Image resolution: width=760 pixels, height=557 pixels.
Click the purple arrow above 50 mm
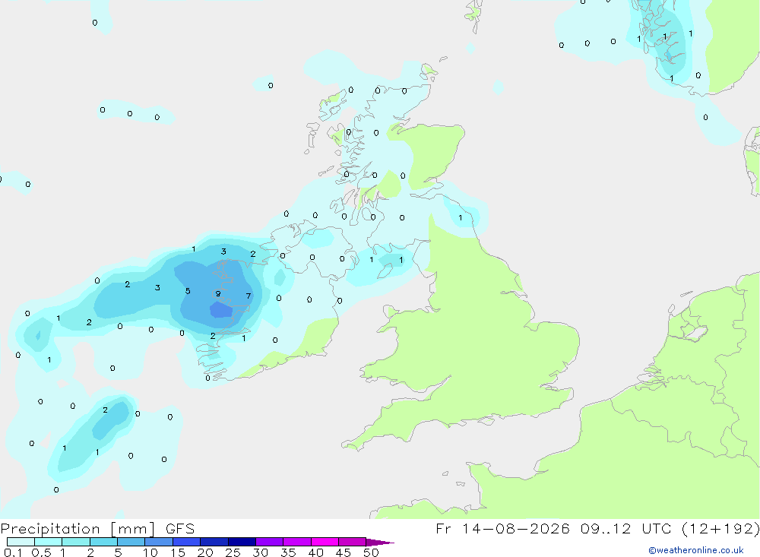point(379,543)
